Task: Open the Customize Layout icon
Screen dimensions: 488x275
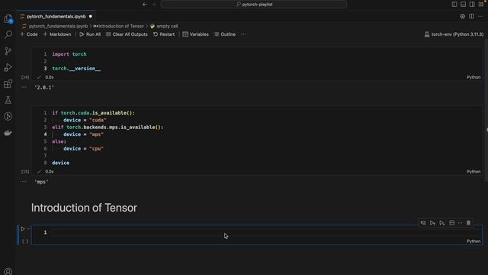Action: pos(481,5)
